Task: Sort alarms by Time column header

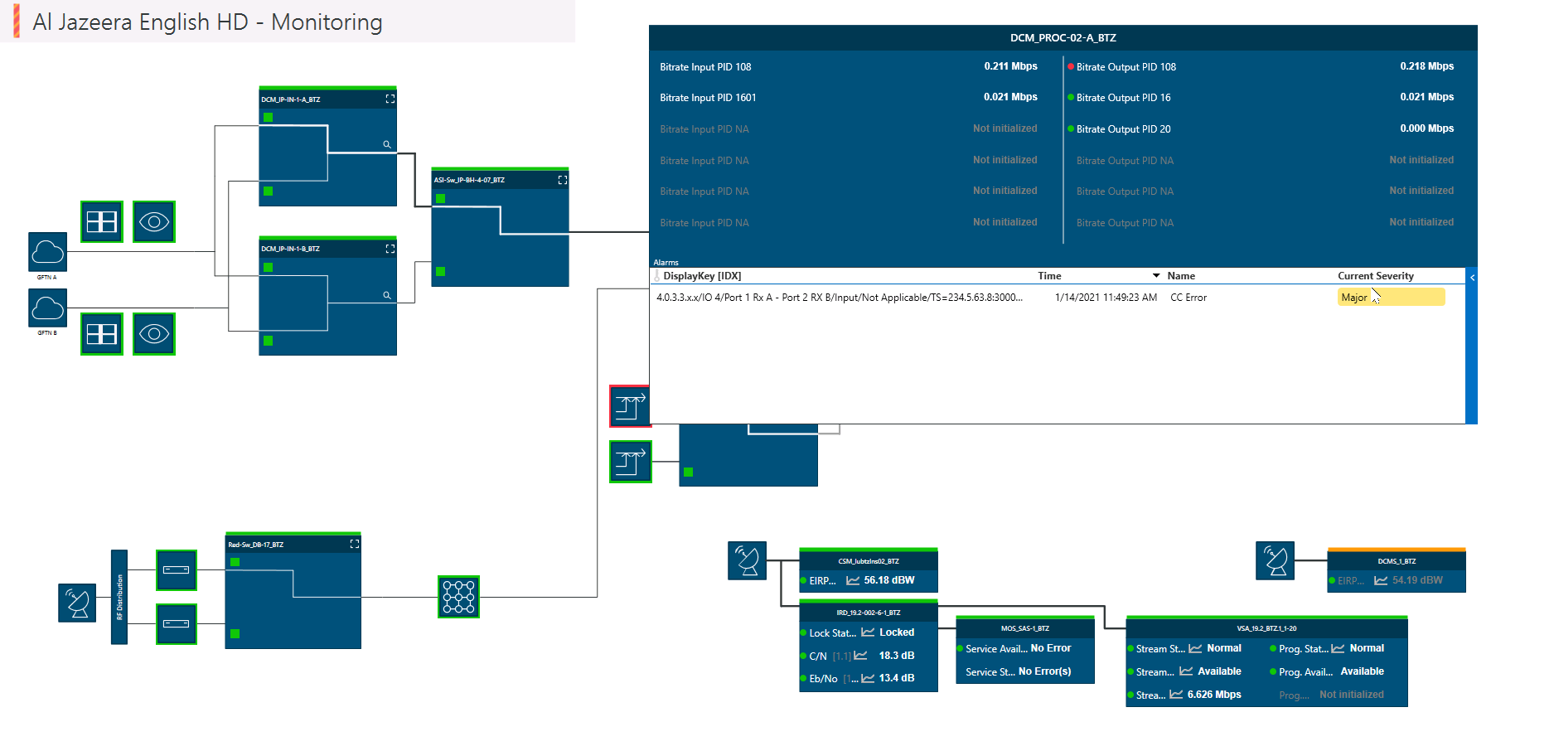Action: (1049, 276)
